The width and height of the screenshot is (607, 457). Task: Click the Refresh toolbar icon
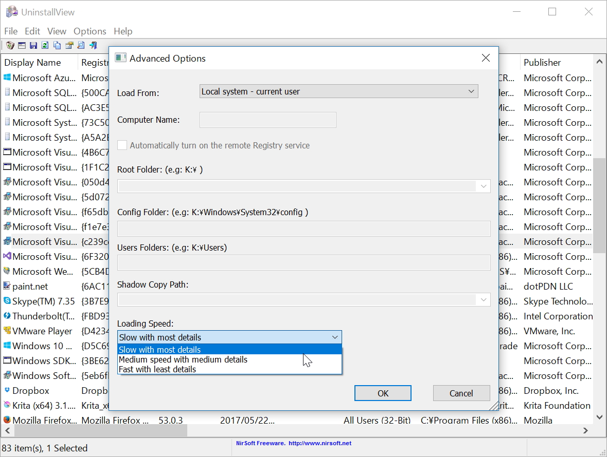pos(45,46)
